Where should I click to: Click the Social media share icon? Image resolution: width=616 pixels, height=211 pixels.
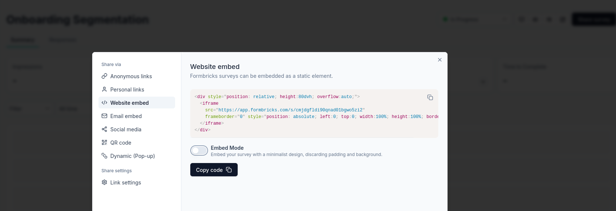(x=104, y=129)
